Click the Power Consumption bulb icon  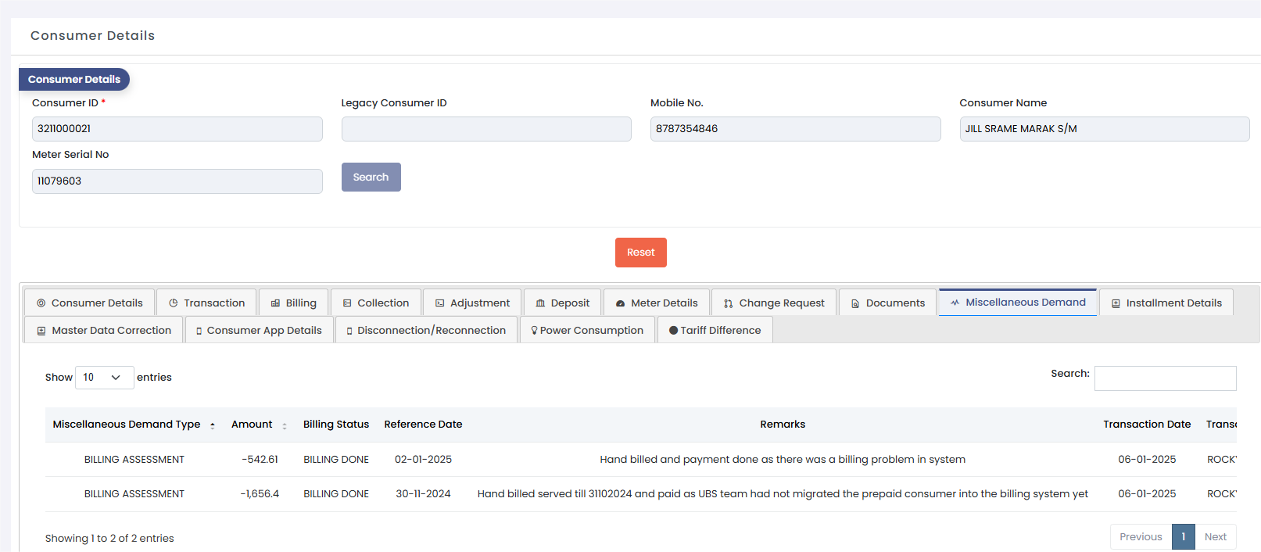tap(534, 331)
